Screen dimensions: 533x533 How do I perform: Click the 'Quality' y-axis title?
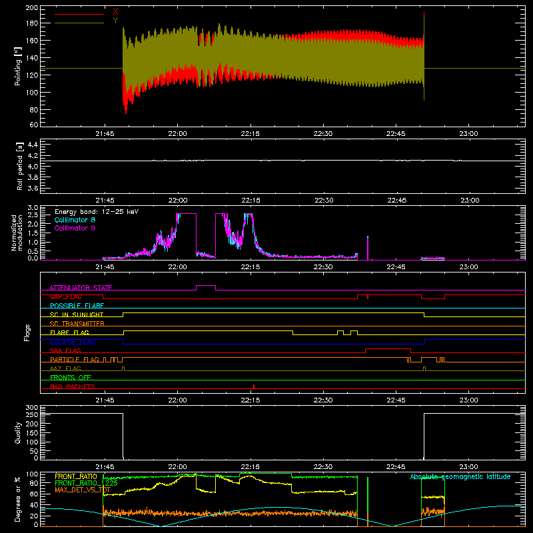(18, 432)
